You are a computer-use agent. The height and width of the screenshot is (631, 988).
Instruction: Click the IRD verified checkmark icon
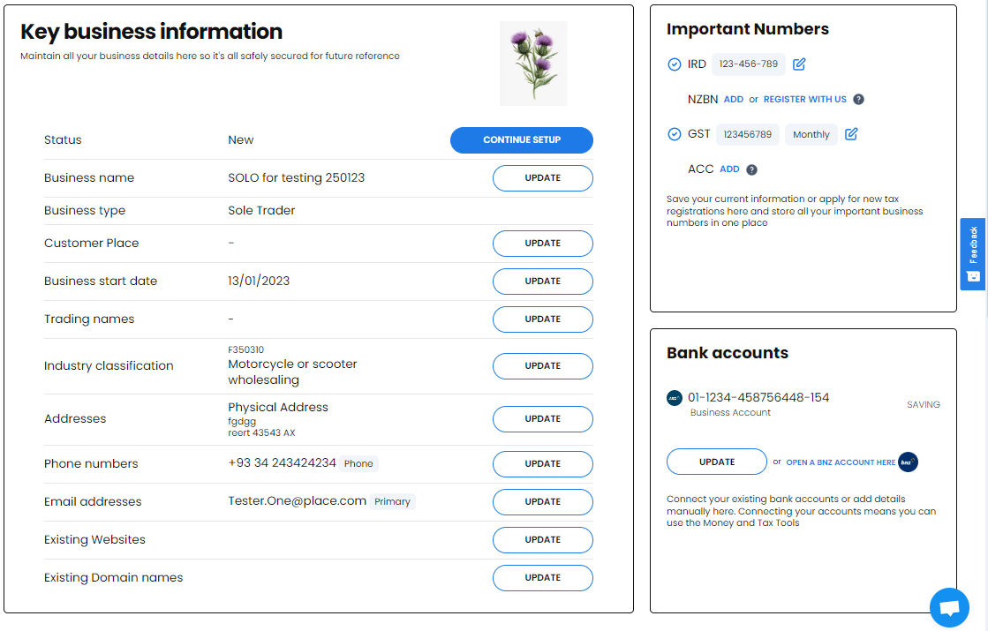click(x=675, y=64)
